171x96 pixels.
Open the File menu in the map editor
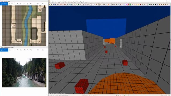coord(50,3)
